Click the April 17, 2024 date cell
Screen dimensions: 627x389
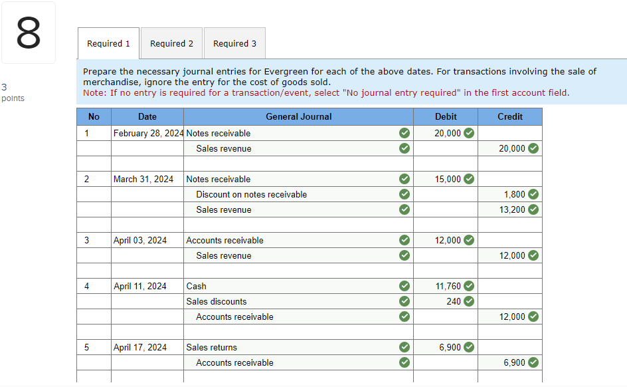[147, 347]
